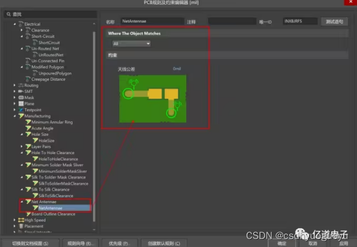This screenshot has height=247, width=357.
Task: Select the ShortCircuit rule item
Action: [x=49, y=42]
